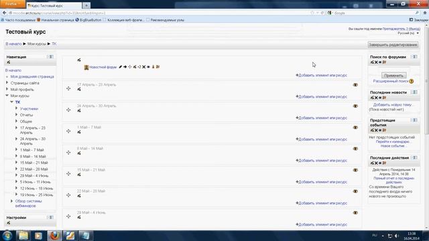Edit summary of 8 Май - 14 Май section
Viewport: 429px width, 241px height.
pyautogui.click(x=79, y=153)
